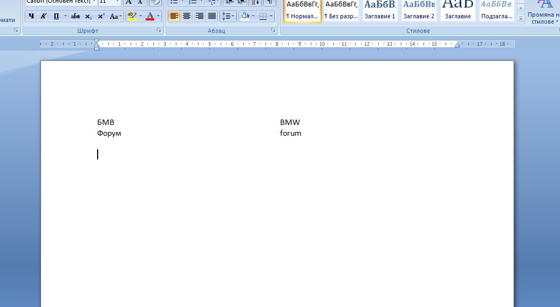Apply the Нормал... style
Screen dimensions: 560x307
point(303,10)
